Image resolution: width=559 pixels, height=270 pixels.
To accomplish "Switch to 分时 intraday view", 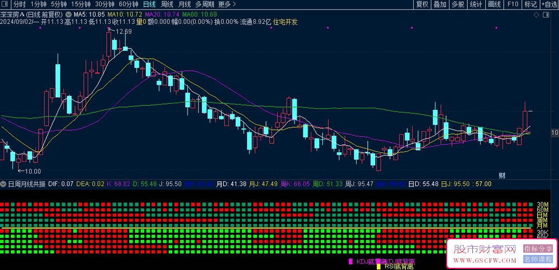I will coord(19,4).
